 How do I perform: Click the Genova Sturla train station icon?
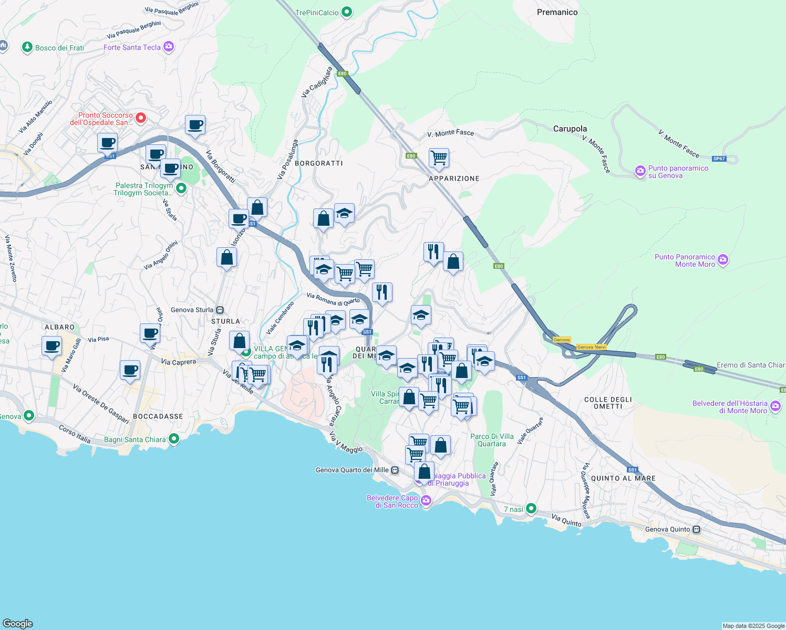click(220, 310)
